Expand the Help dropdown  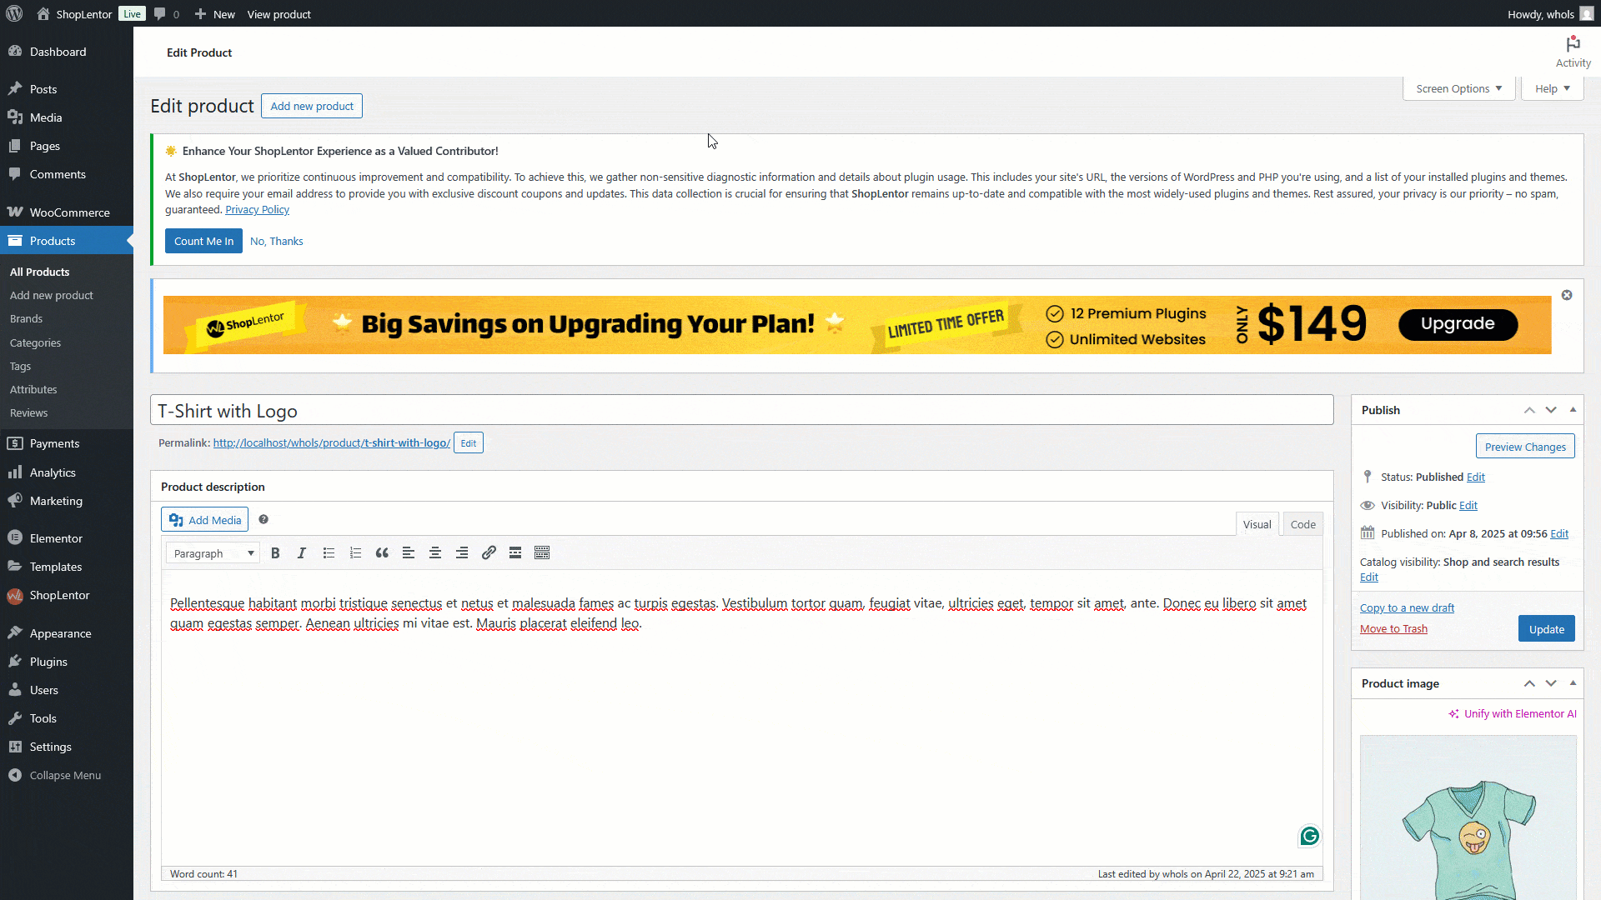pyautogui.click(x=1552, y=89)
